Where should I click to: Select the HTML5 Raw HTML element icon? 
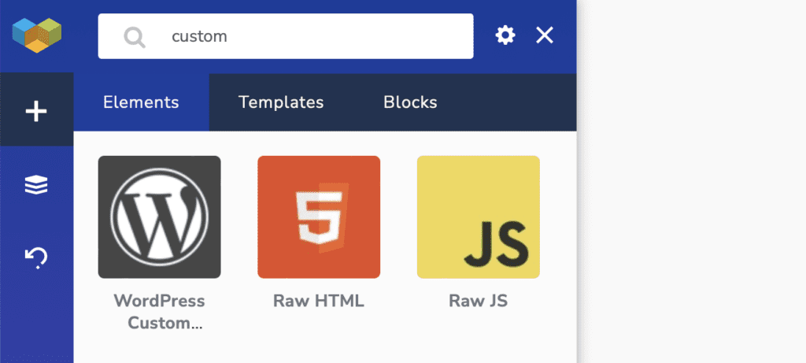[319, 217]
